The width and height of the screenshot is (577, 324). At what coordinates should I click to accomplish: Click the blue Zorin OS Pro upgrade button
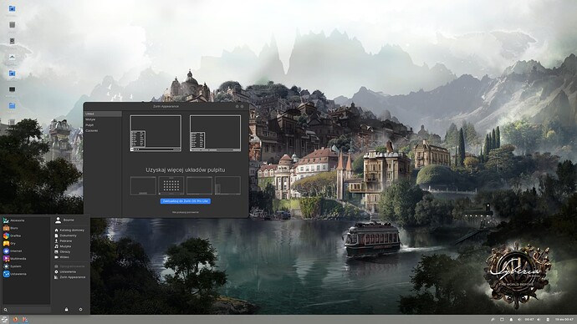coord(186,201)
